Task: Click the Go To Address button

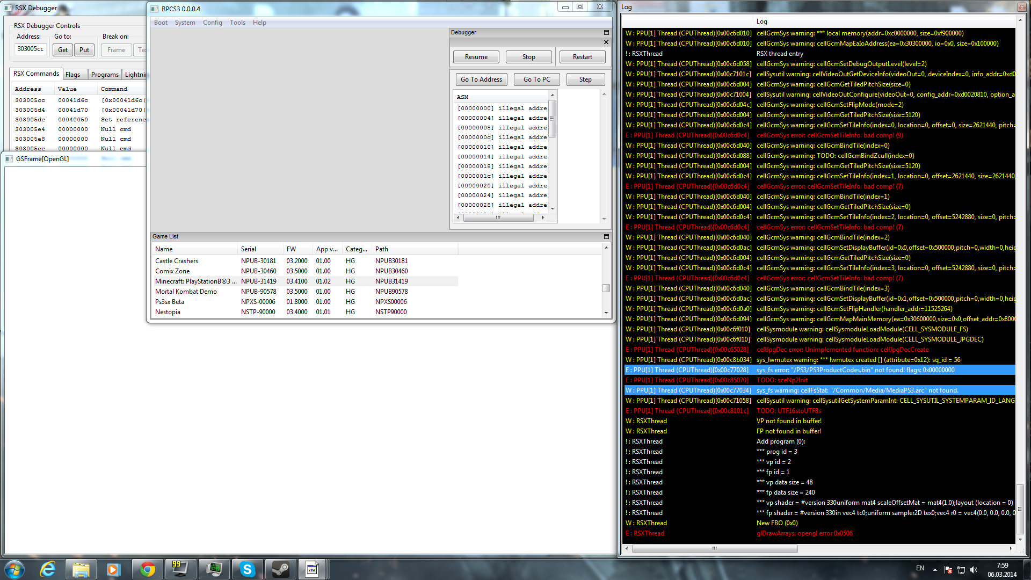Action: click(x=481, y=79)
